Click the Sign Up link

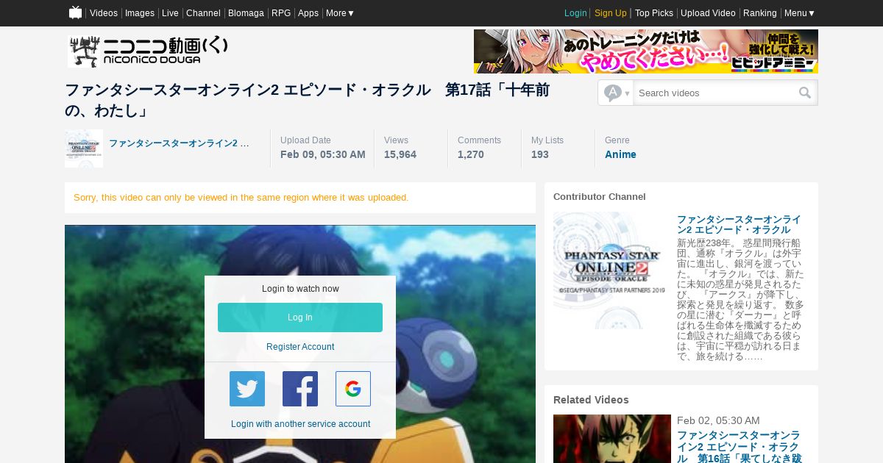(x=611, y=13)
